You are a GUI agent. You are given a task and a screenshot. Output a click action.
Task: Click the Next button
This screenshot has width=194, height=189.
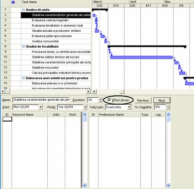tap(162, 100)
